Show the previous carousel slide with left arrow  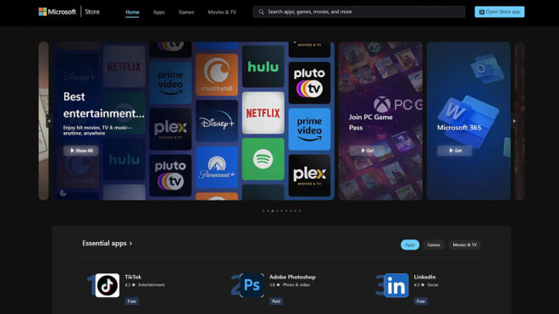point(49,121)
